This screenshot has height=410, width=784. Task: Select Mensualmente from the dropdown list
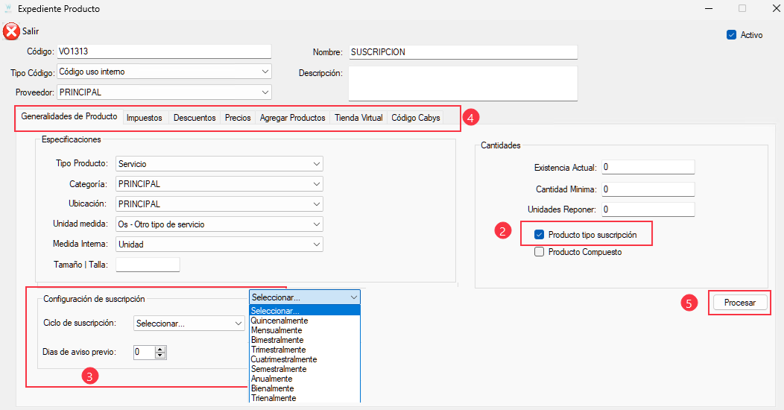point(276,330)
